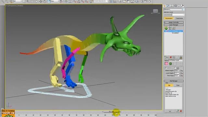The image size is (208, 117).
Task: Open the Hierarchy command panel tab
Action: point(172,6)
